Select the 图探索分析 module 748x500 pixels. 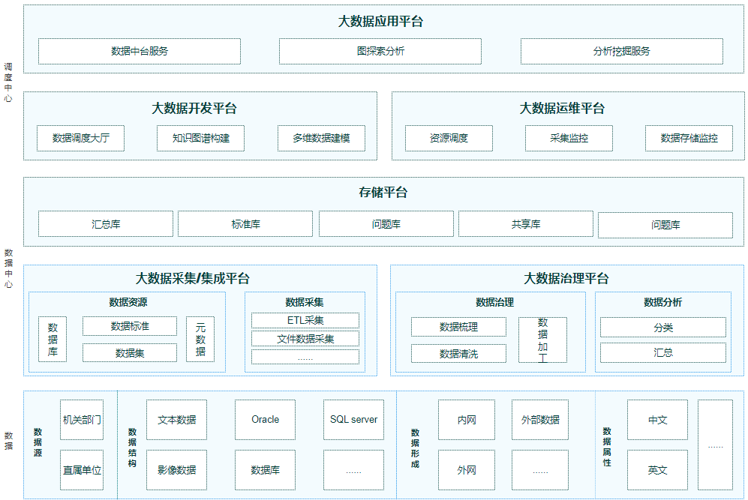click(380, 51)
